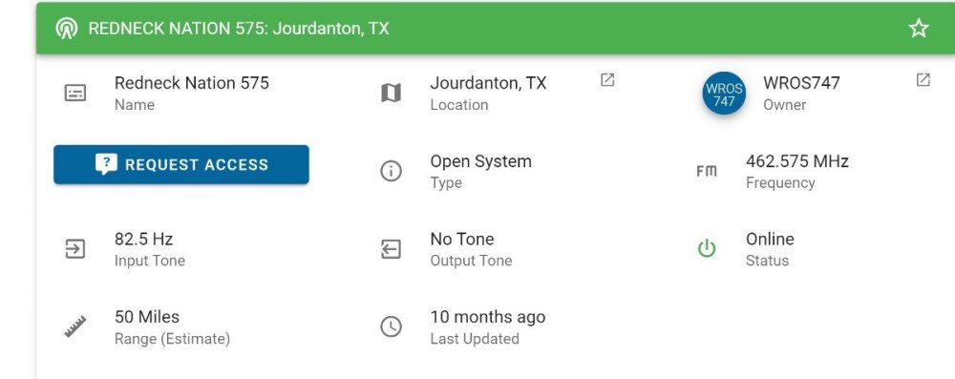Click the ruler icon beside Range

click(74, 327)
